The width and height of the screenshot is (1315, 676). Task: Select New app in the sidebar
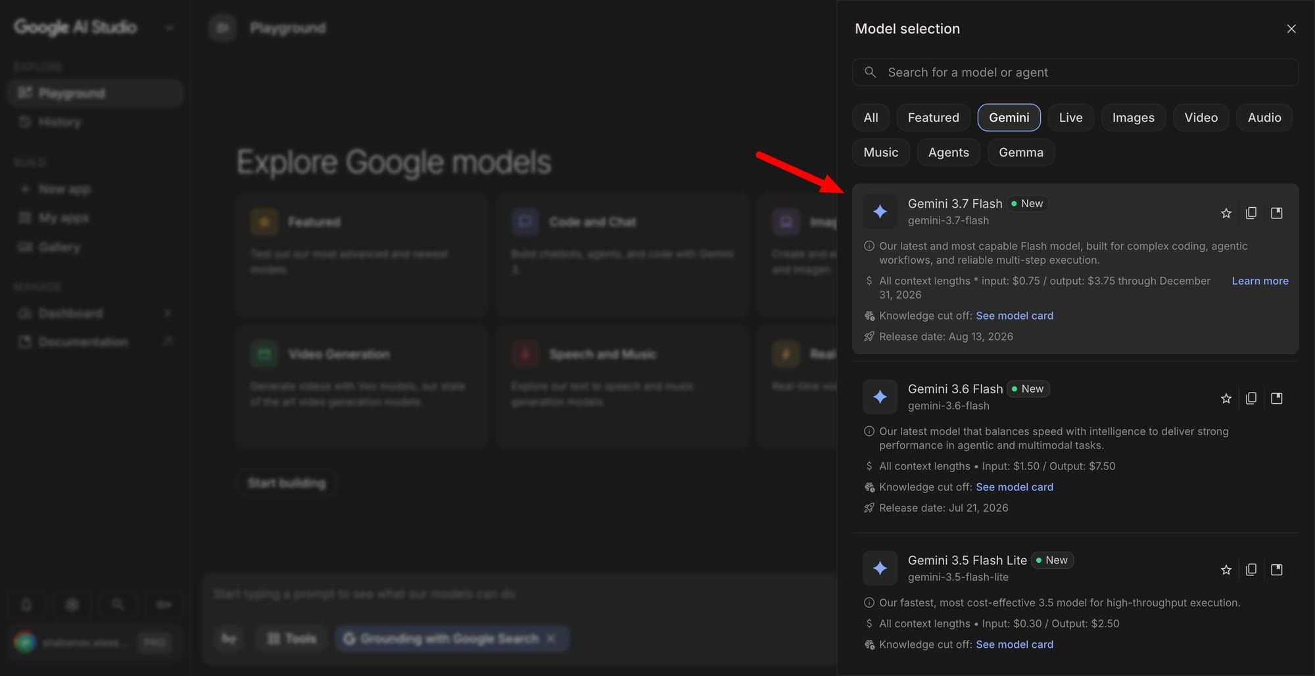pos(95,189)
